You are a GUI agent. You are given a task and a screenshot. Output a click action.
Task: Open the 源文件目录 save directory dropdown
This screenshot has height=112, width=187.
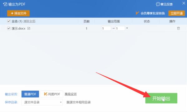tap(42, 102)
